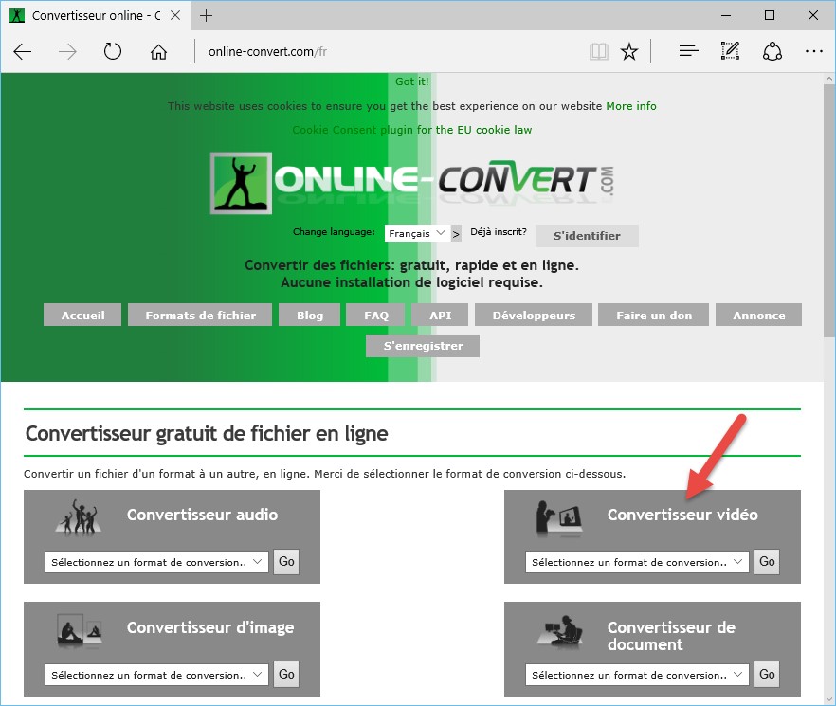
Task: Go to browser home page icon
Action: coord(158,52)
